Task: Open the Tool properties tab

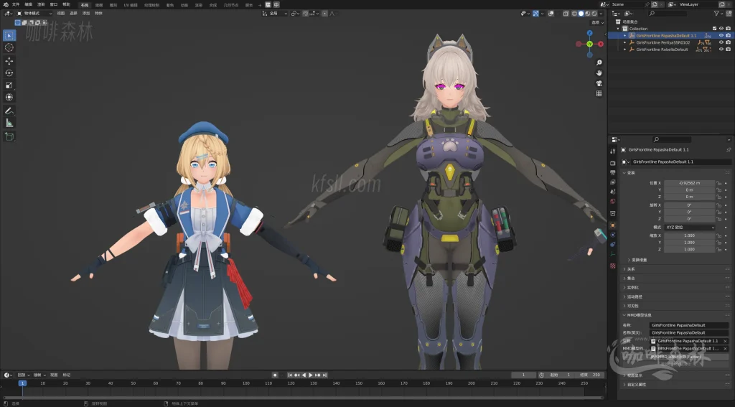Action: (613, 151)
